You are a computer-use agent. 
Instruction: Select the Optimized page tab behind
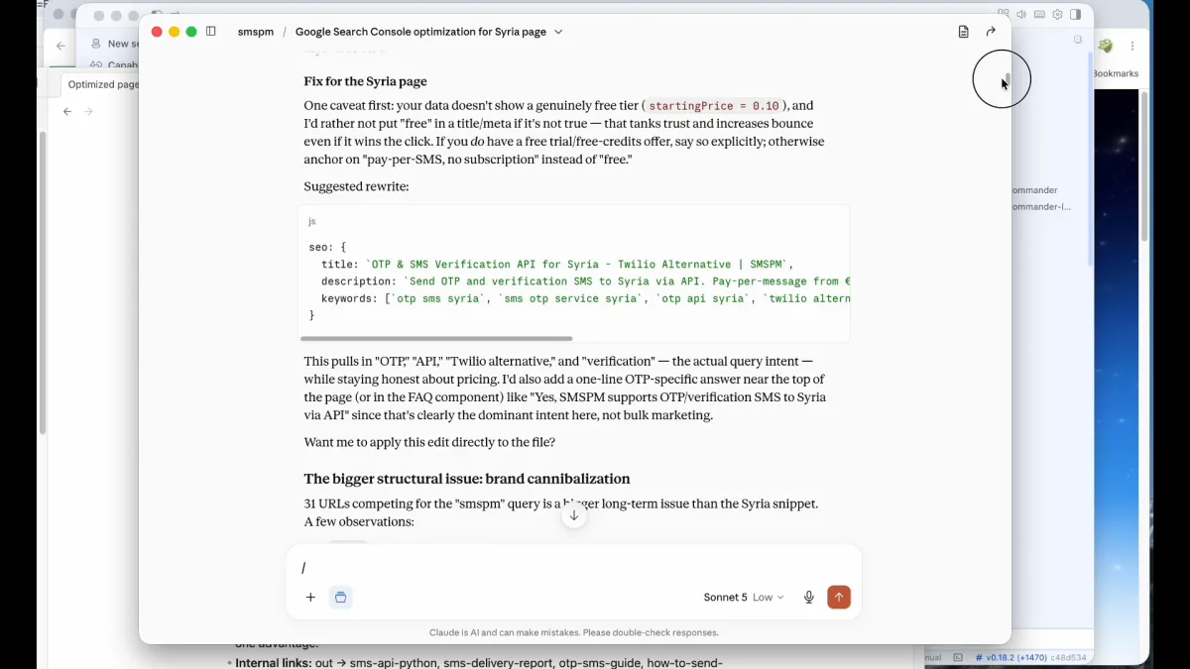coord(101,84)
